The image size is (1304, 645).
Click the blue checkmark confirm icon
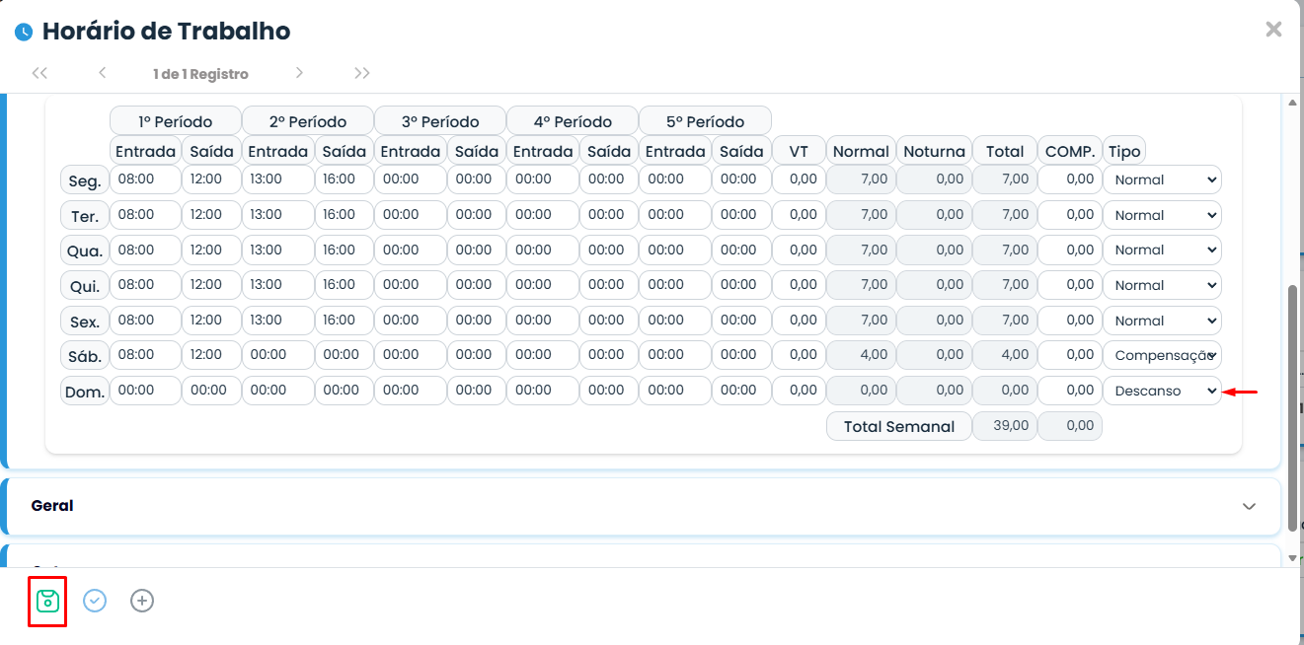[95, 601]
